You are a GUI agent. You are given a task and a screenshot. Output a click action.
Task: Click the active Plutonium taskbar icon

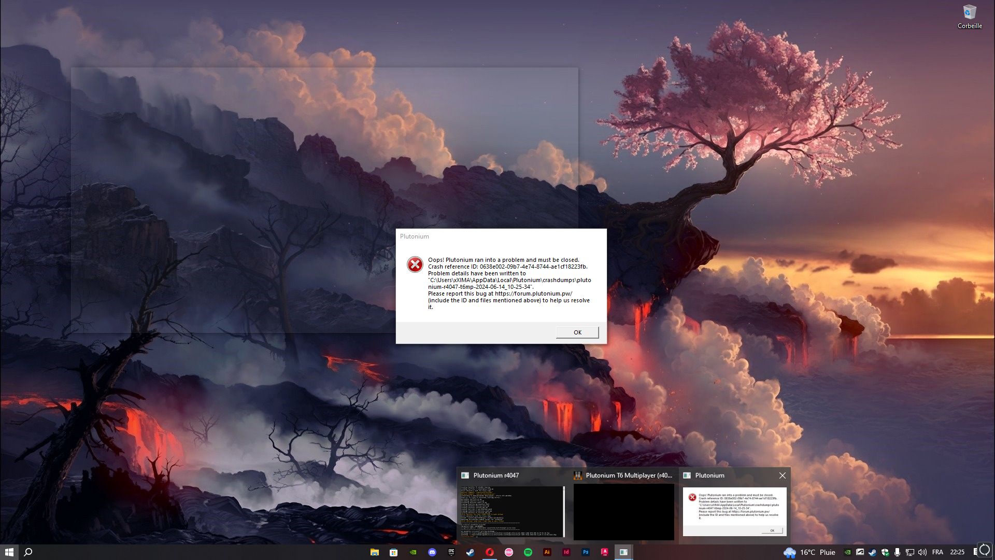623,552
